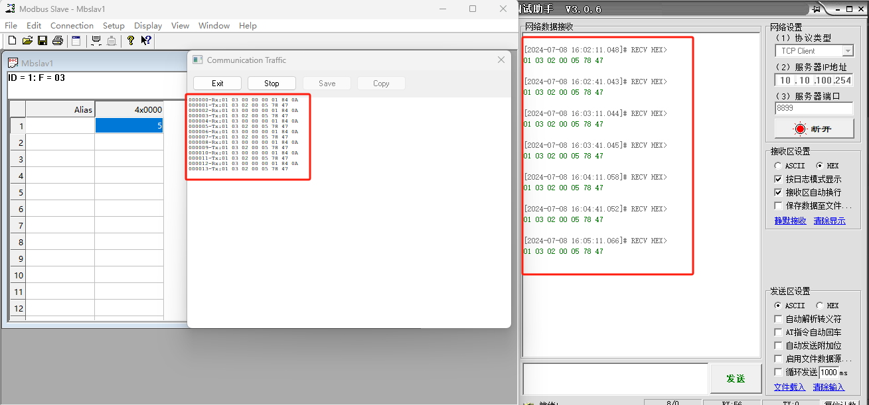Click the server port input field
Screen dimensions: 869x405
[x=813, y=108]
